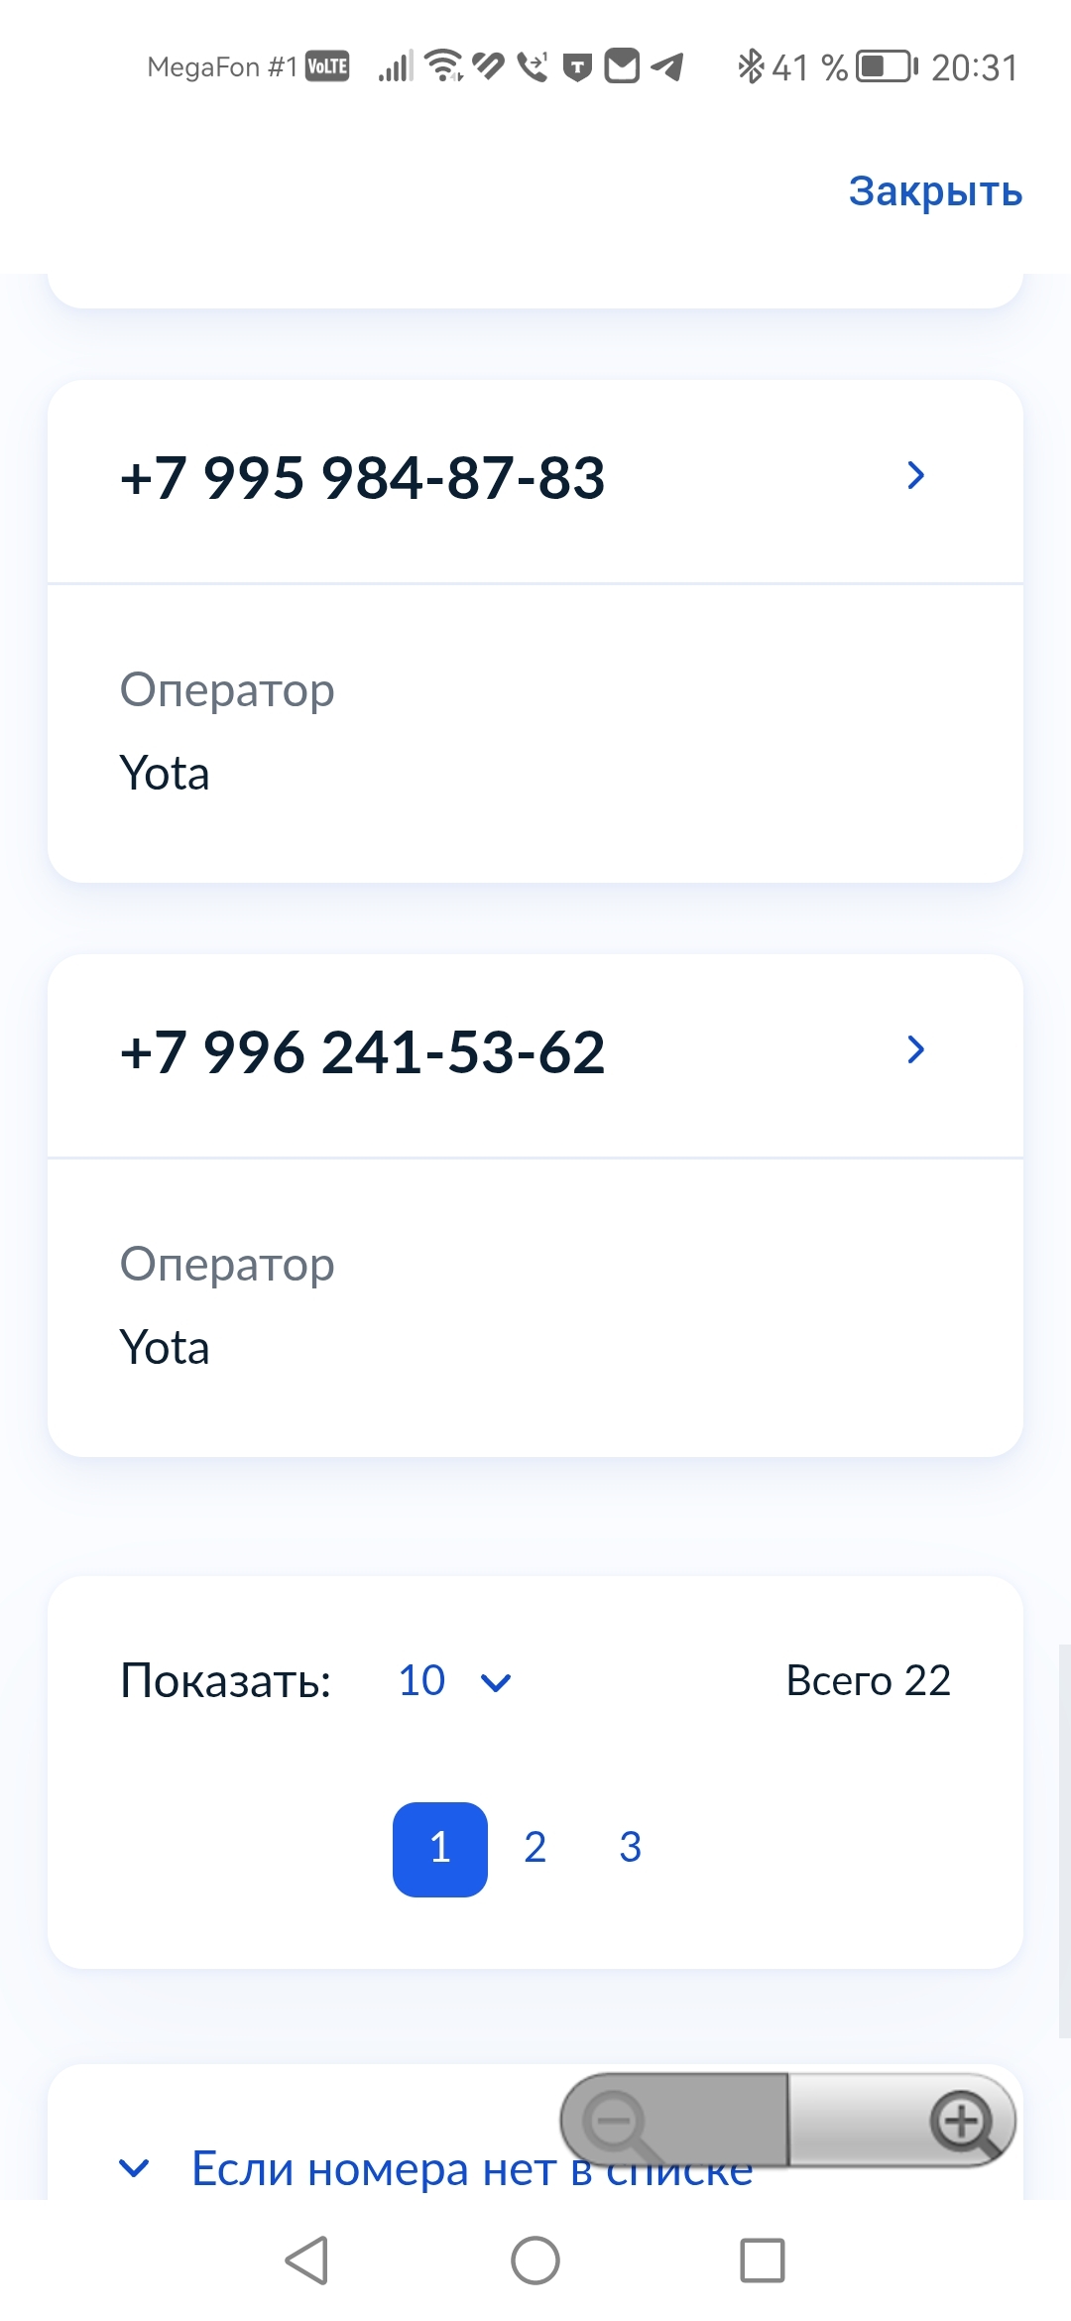
Task: Tap the mail notification icon
Action: click(622, 66)
